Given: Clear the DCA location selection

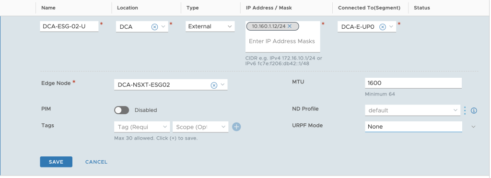Looking at the screenshot, I should pyautogui.click(x=154, y=27).
